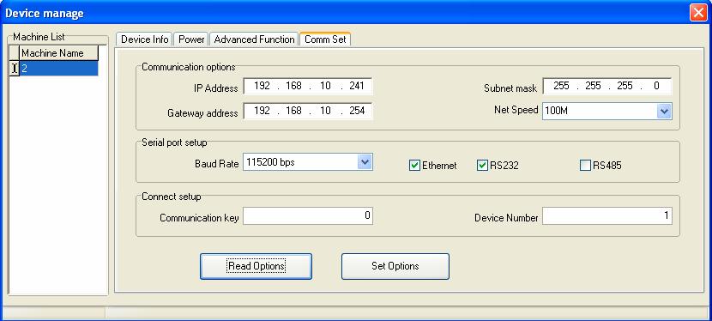The width and height of the screenshot is (712, 321).
Task: Close the Device manage window
Action: point(698,13)
